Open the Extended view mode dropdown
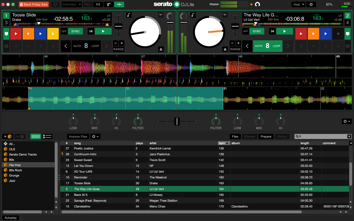354x221 pixels. 71,4
